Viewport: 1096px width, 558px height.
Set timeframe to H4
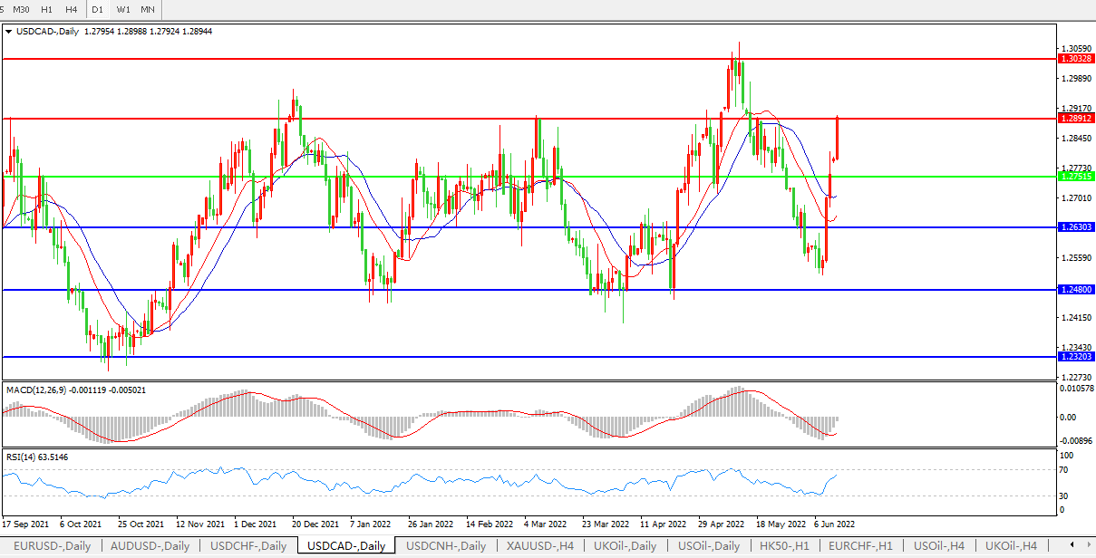point(72,9)
